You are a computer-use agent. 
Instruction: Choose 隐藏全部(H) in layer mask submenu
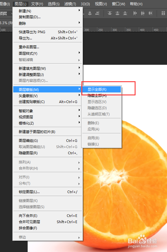(101, 96)
